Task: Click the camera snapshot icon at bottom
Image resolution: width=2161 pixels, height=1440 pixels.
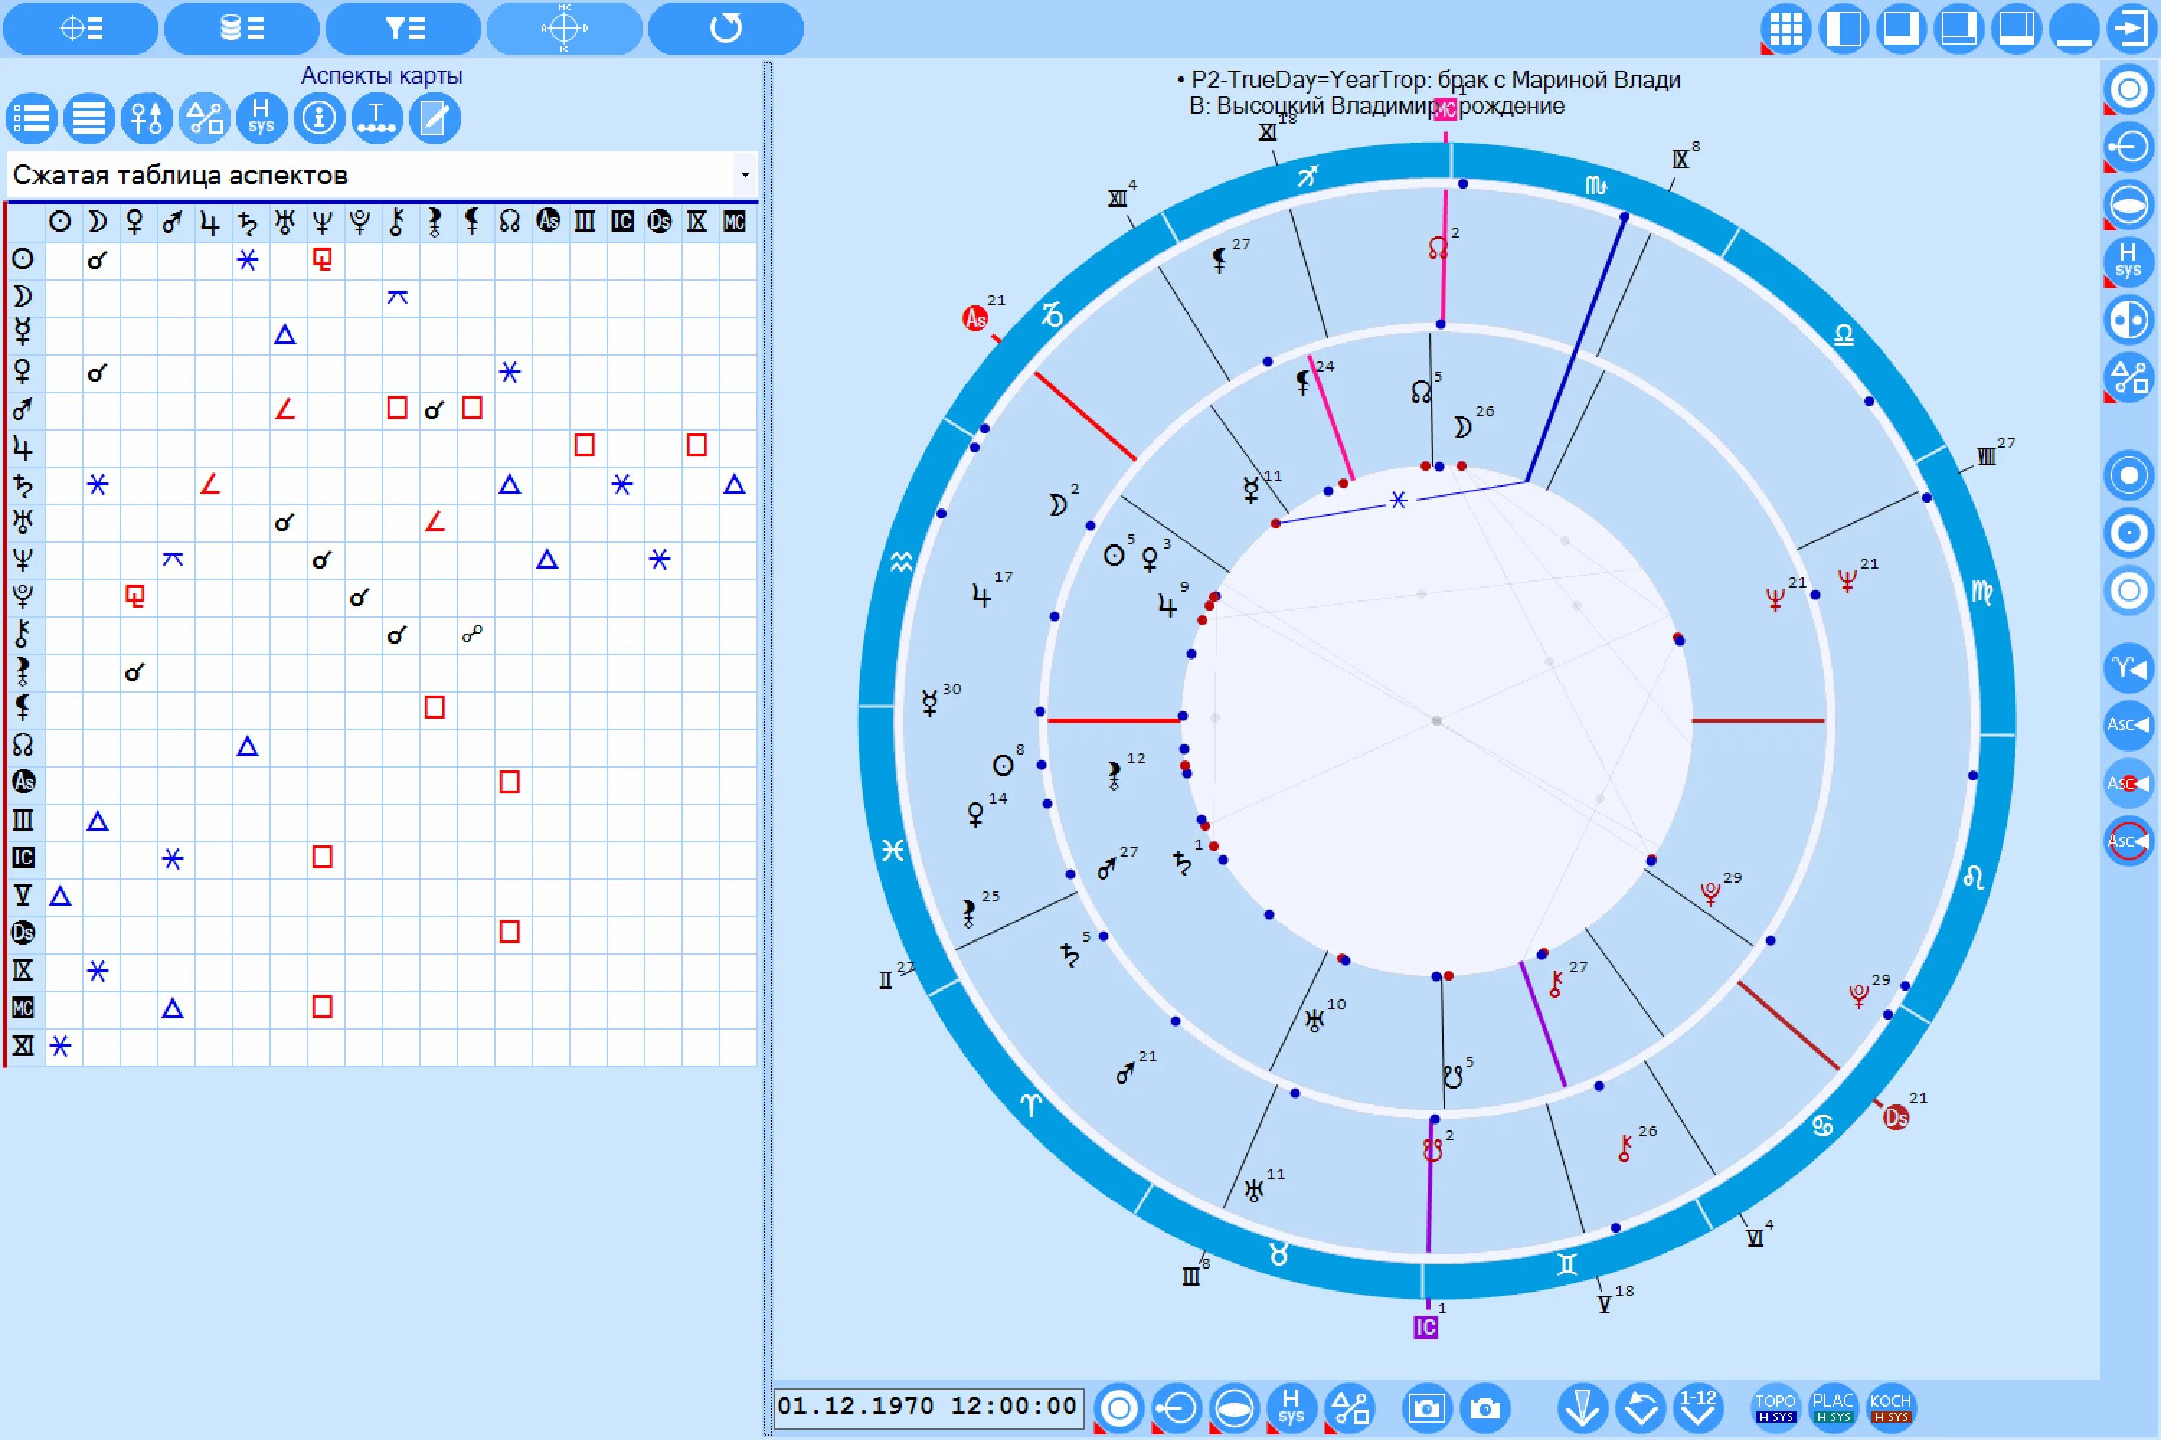Action: click(x=1484, y=1408)
